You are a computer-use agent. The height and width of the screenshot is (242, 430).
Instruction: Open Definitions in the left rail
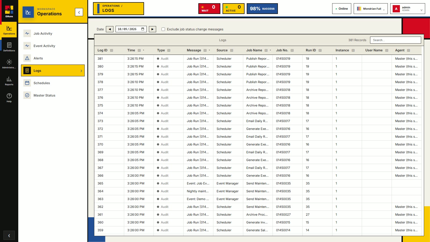[x=9, y=47]
